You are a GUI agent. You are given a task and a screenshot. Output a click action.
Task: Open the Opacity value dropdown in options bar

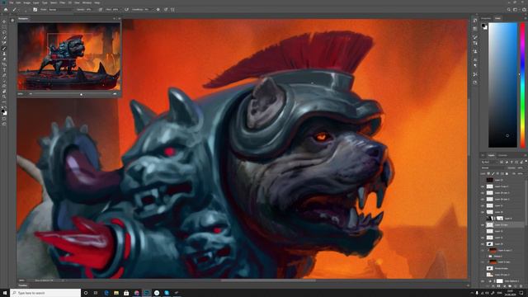coord(93,9)
